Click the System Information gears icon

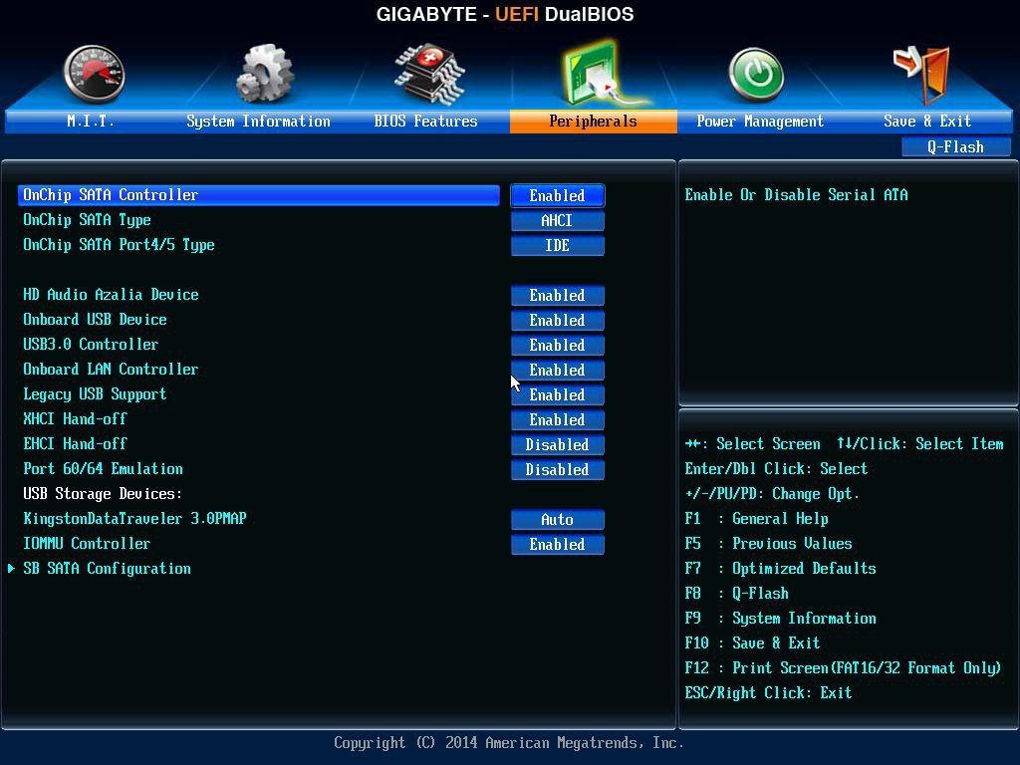click(x=264, y=74)
